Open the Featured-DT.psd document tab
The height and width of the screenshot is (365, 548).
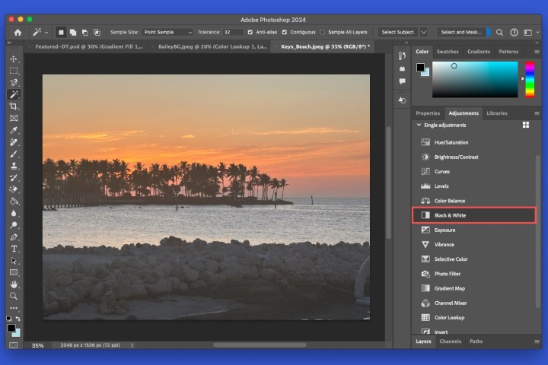89,46
